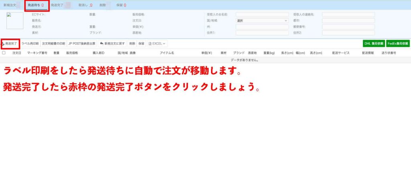Click the 配送サービス column header
Image resolution: width=411 pixels, height=176 pixels.
point(341,53)
